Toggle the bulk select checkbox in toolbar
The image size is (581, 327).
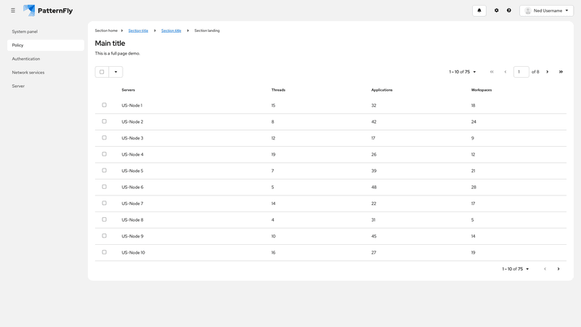(x=102, y=72)
